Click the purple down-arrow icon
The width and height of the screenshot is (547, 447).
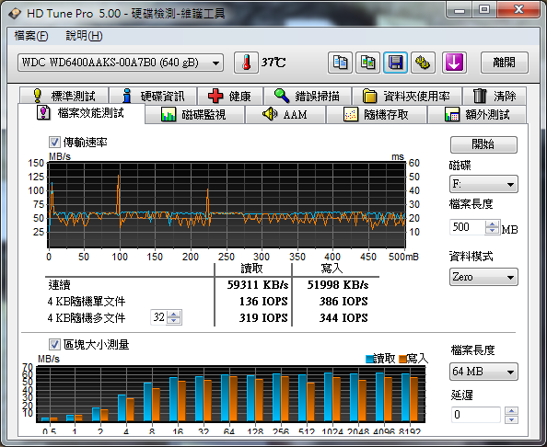click(x=454, y=63)
